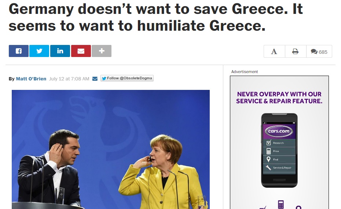Open Matt O'Brien author page

click(x=31, y=79)
